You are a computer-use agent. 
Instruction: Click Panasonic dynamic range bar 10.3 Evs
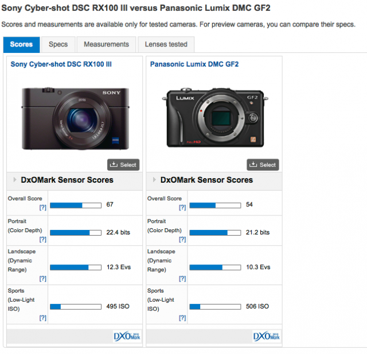pos(215,267)
